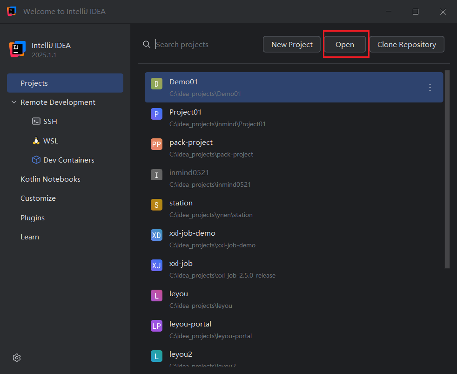Image resolution: width=457 pixels, height=374 pixels.
Task: Open the settings gear icon
Action: point(17,358)
